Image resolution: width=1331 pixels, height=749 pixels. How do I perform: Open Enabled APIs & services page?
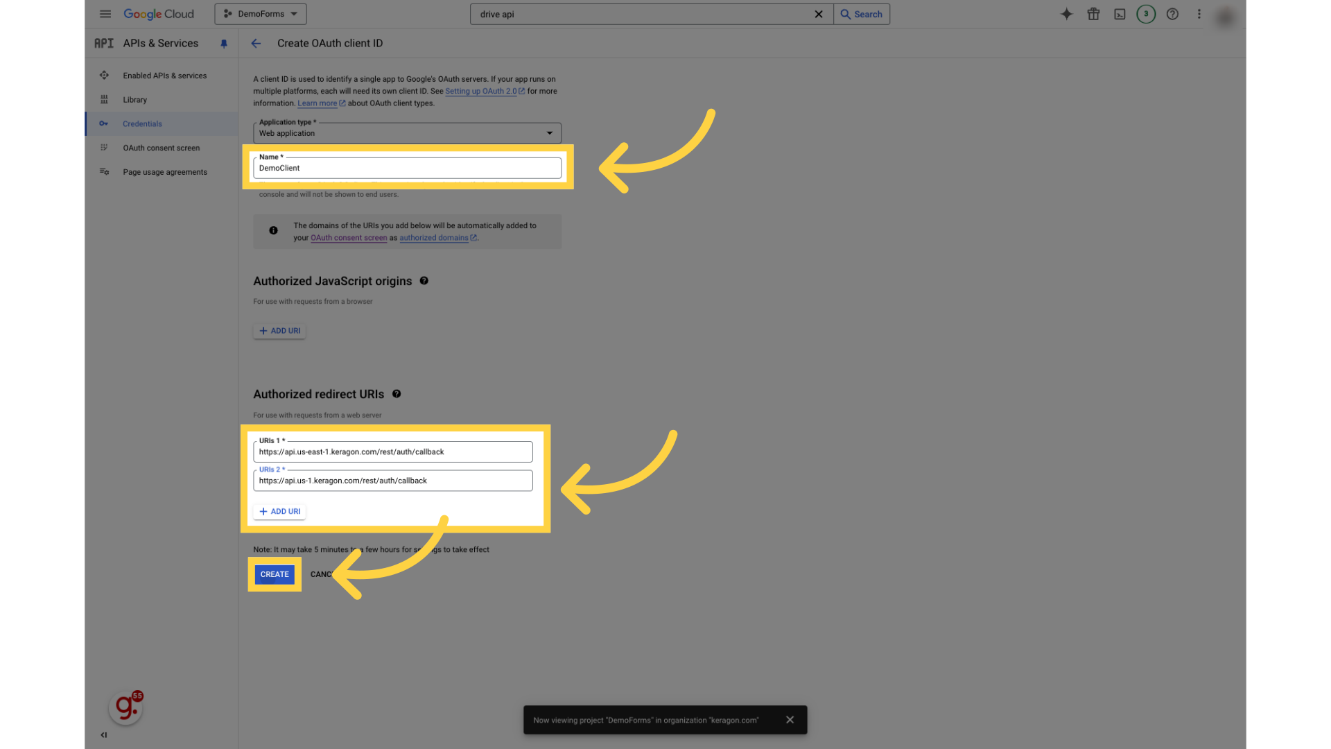pyautogui.click(x=164, y=76)
